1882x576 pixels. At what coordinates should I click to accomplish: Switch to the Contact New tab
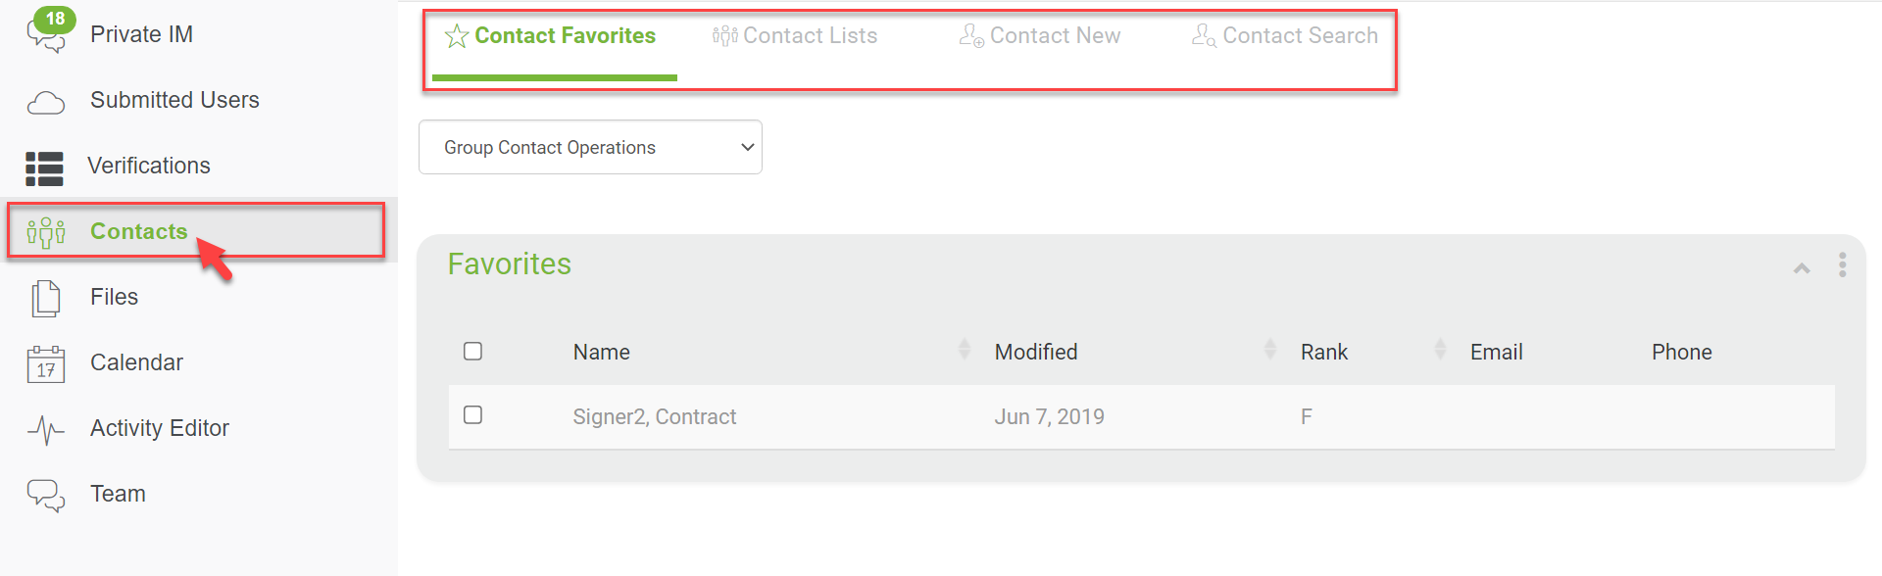1039,36
